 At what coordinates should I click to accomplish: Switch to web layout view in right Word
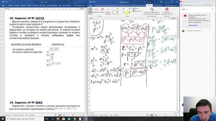[156, 115]
